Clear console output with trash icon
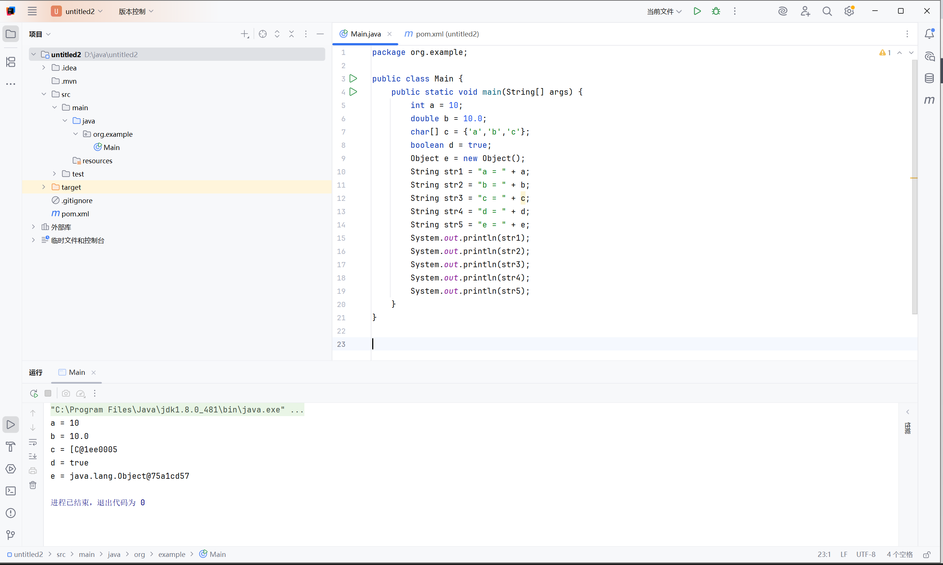 tap(33, 485)
